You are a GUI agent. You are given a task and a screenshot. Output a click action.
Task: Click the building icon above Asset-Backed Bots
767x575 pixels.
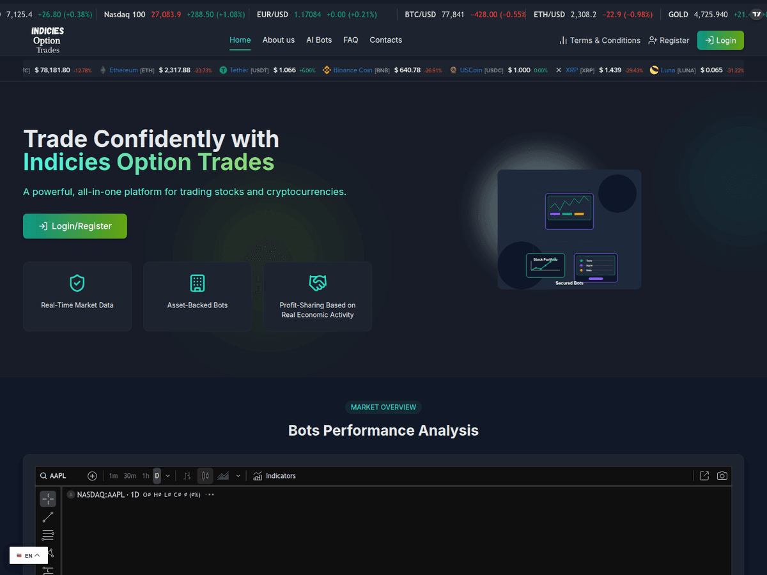click(198, 283)
